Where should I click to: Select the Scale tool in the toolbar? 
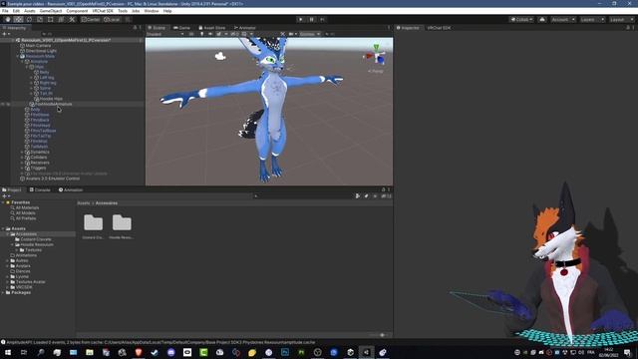tap(40, 19)
